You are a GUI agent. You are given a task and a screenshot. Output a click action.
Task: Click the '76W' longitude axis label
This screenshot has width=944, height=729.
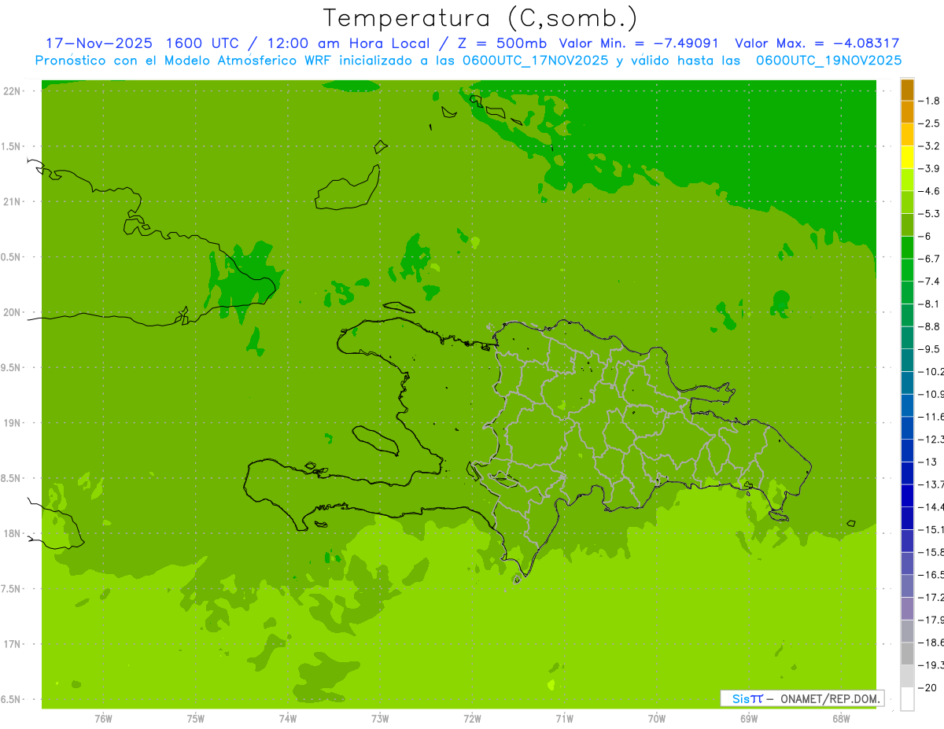pos(104,719)
